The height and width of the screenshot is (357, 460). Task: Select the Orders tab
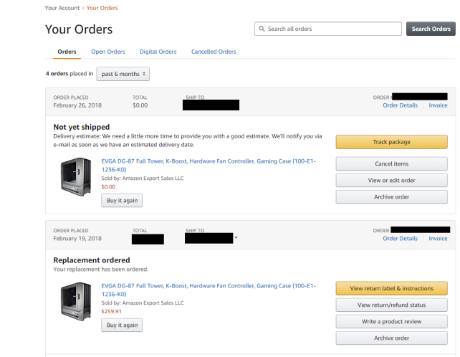point(67,52)
